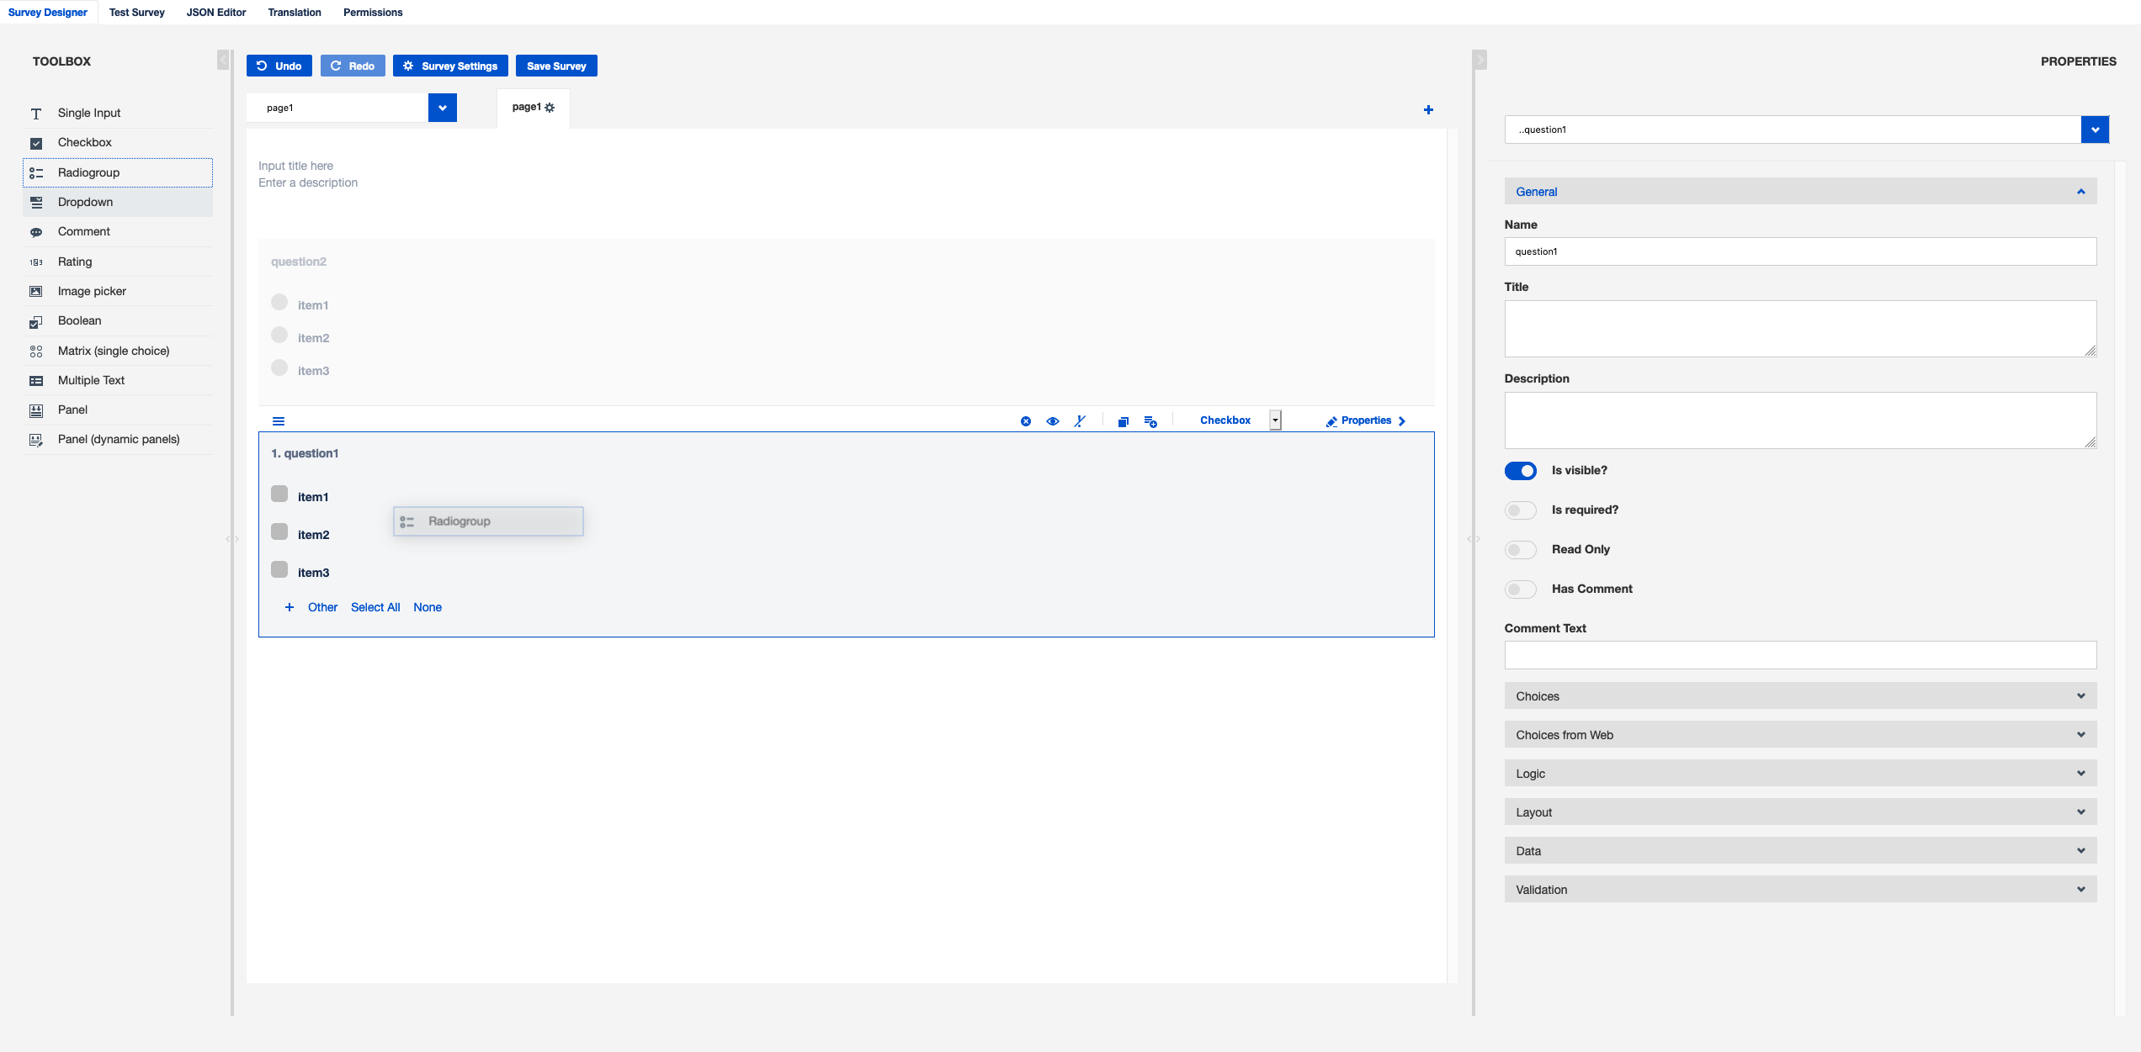Click the page1 tab gear icon
This screenshot has height=1052, width=2141.
coord(550,108)
